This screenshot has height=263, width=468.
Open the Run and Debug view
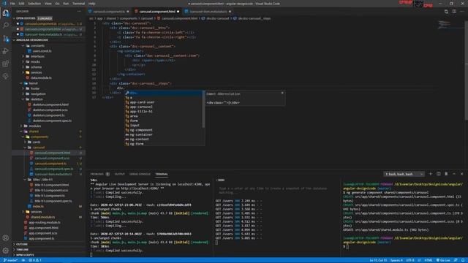click(x=6, y=51)
